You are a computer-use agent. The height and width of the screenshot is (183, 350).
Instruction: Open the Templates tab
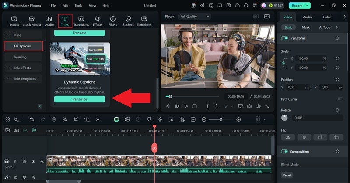tap(144, 21)
